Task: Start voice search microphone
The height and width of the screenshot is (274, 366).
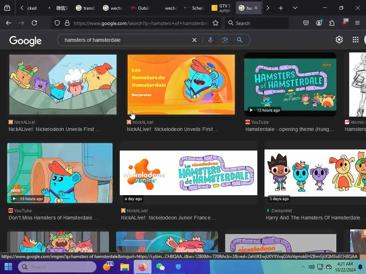Action: tap(210, 40)
